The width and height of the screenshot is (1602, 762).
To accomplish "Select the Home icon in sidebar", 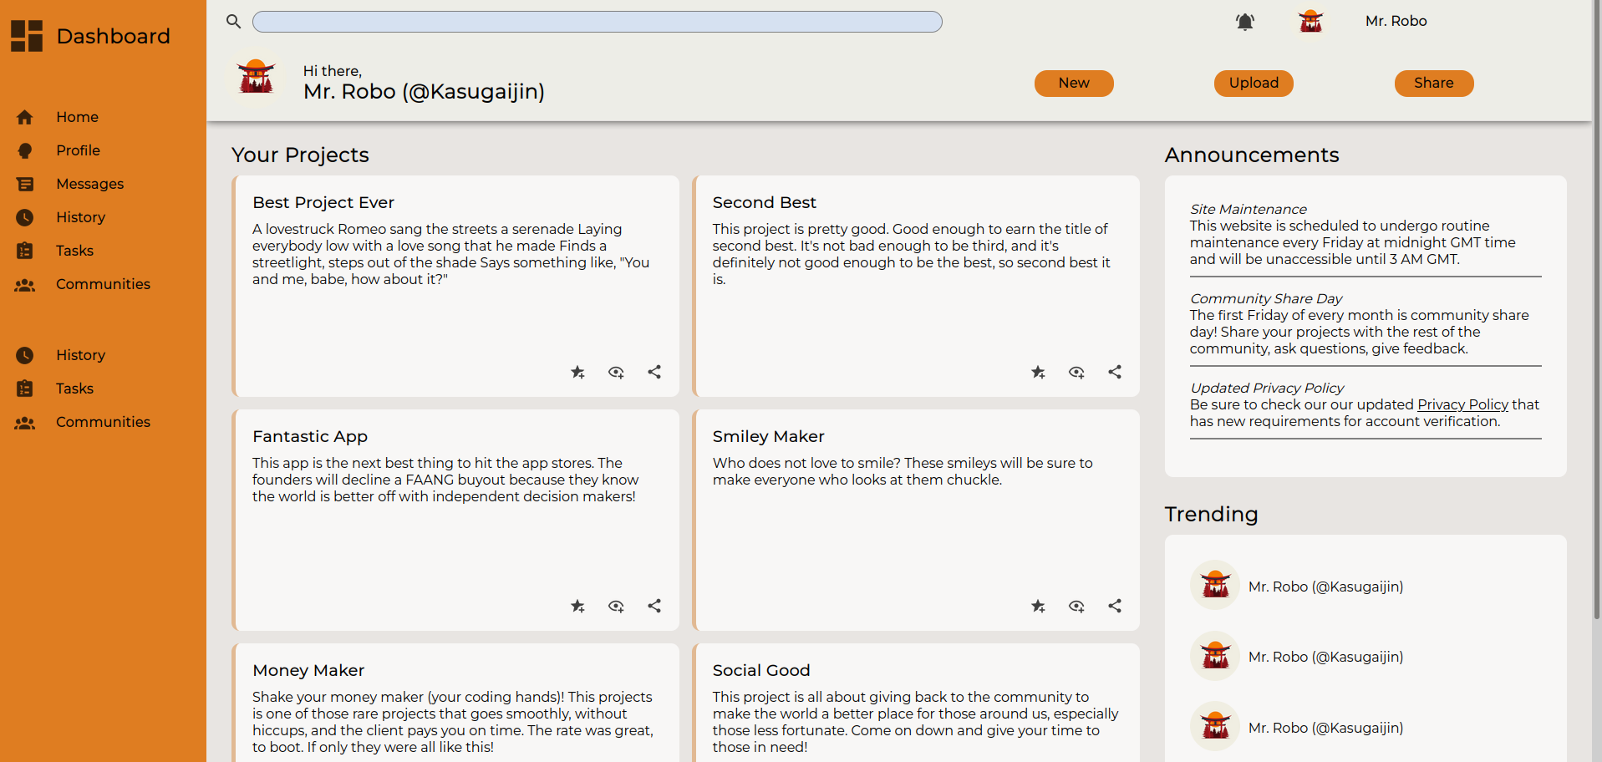I will [x=25, y=117].
